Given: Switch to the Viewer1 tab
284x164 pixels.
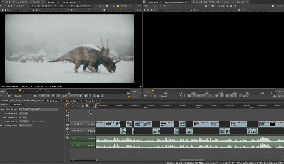Looking at the screenshot, I should coord(52,2).
